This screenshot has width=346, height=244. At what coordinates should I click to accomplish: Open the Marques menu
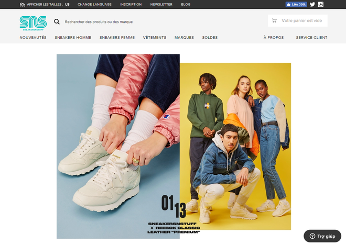coord(184,38)
